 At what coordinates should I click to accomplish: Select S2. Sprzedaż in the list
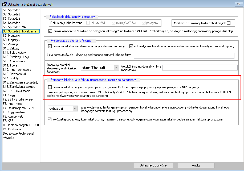[x=21, y=14]
